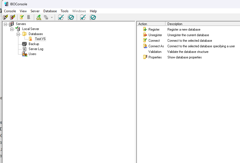Click the Backup tape icon in tree
Image resolution: width=240 pixels, height=163 pixels.
pos(24,44)
